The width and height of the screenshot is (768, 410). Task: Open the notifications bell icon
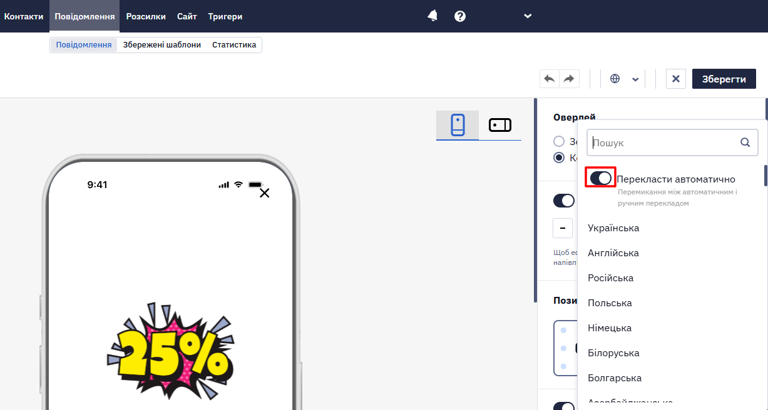(x=433, y=16)
